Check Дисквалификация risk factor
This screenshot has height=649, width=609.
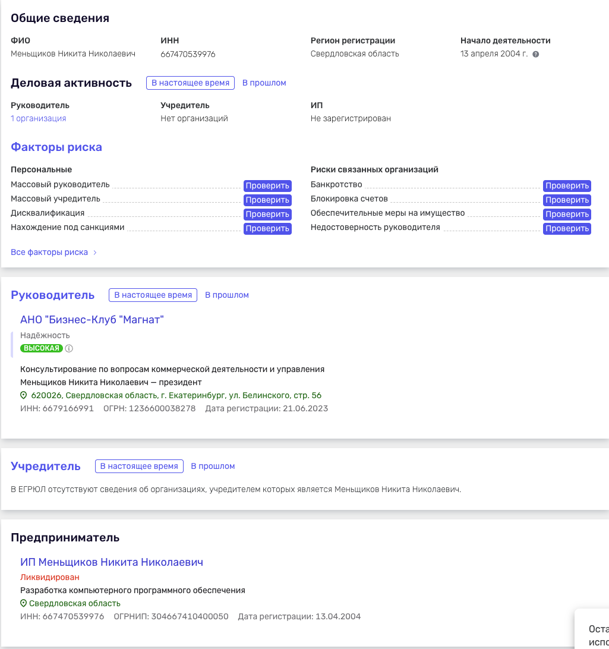(267, 215)
